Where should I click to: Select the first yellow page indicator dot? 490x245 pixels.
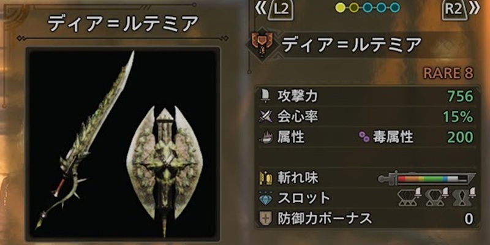(341, 7)
